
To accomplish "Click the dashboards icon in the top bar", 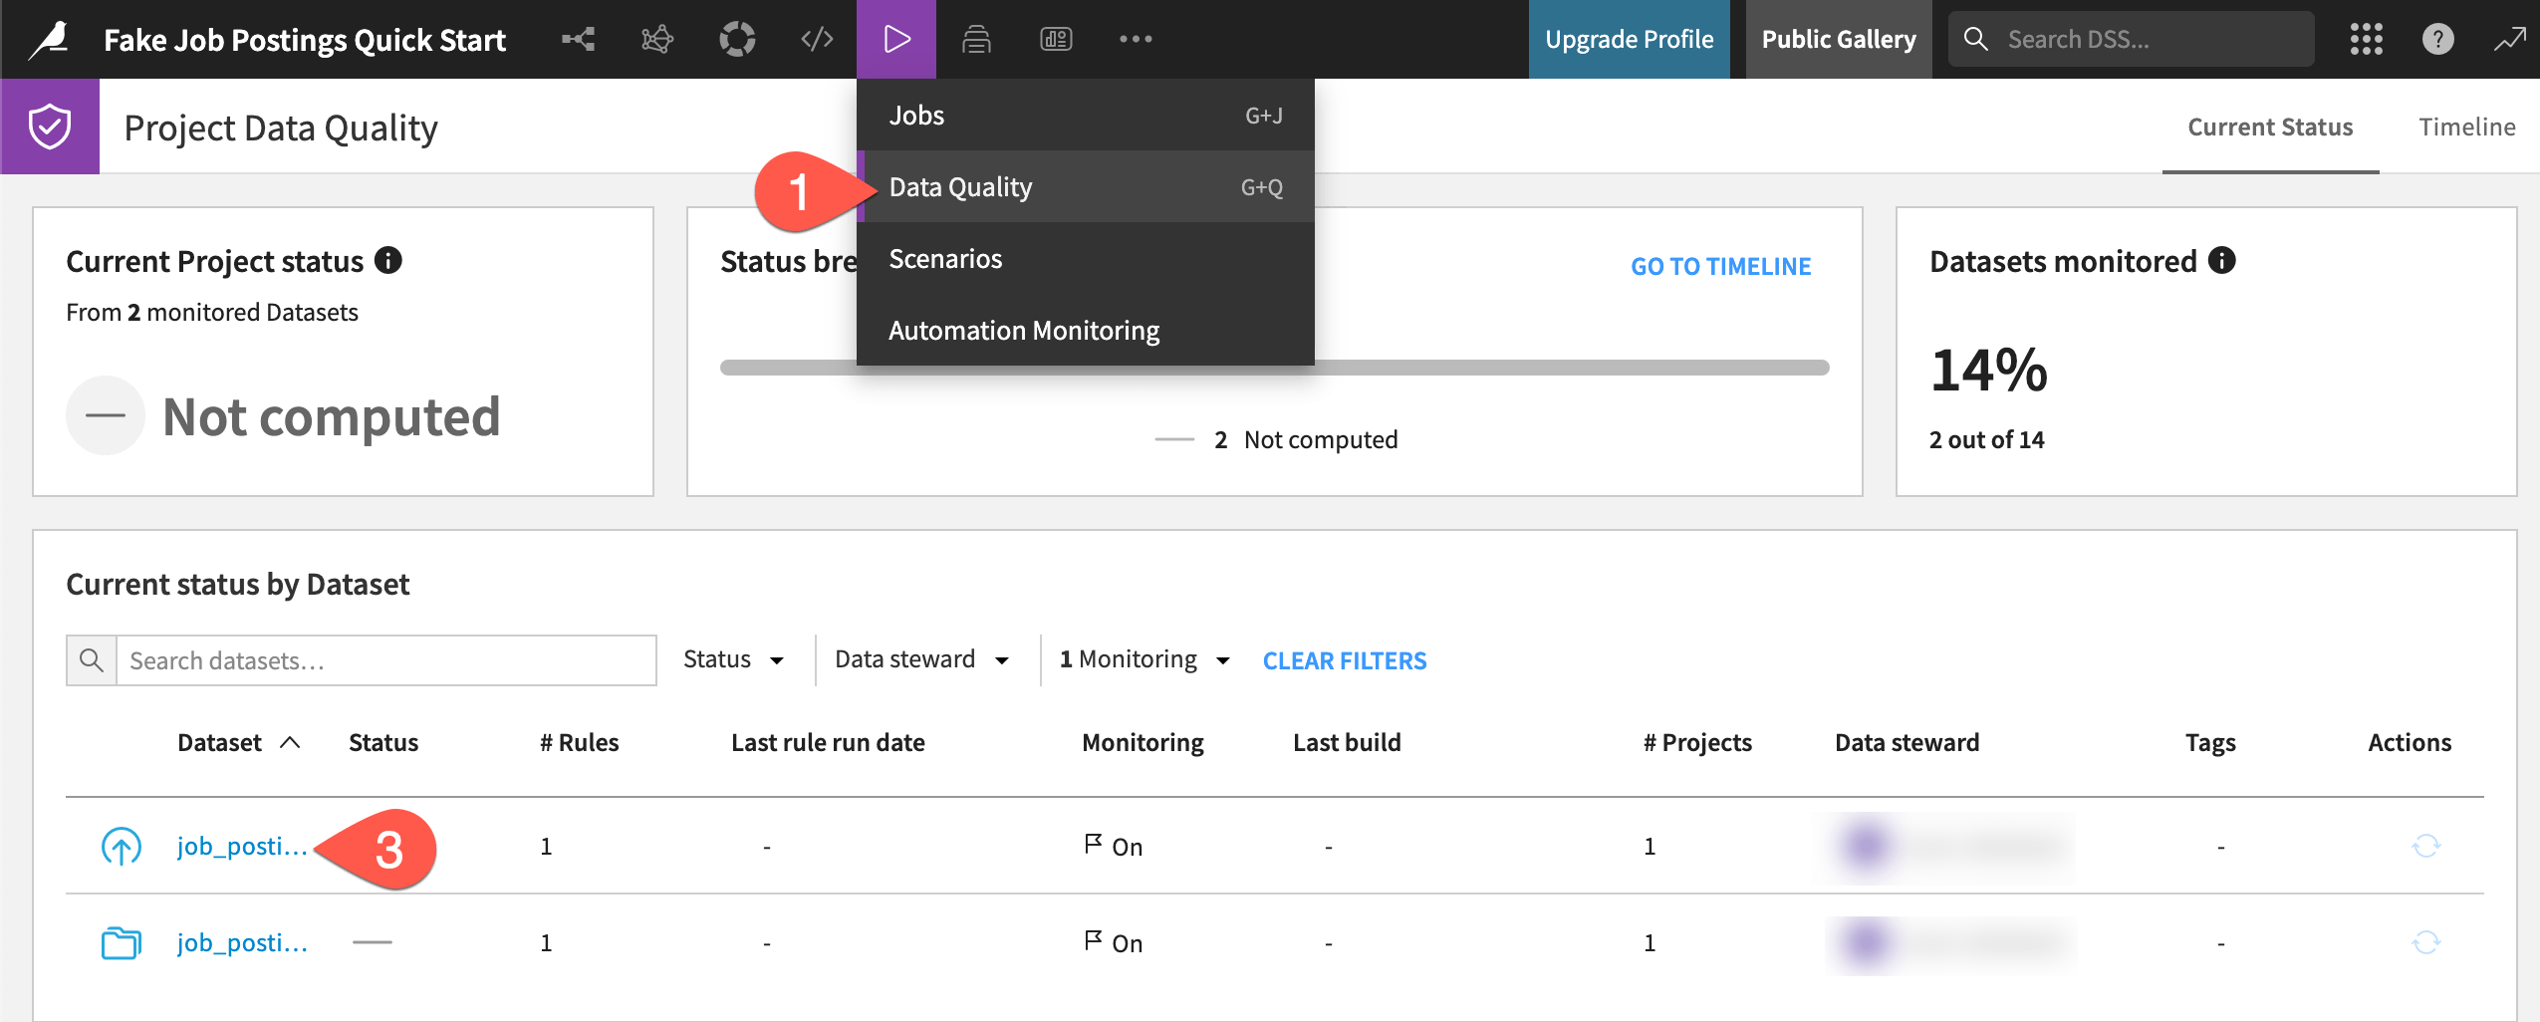I will click(1056, 39).
